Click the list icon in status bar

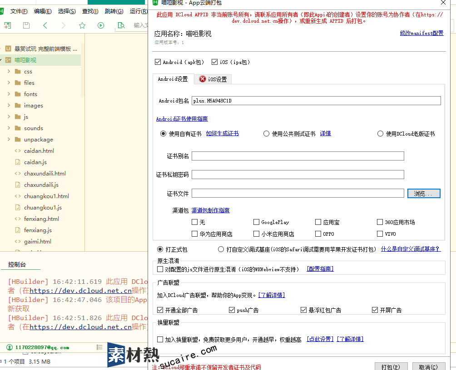click(x=100, y=347)
